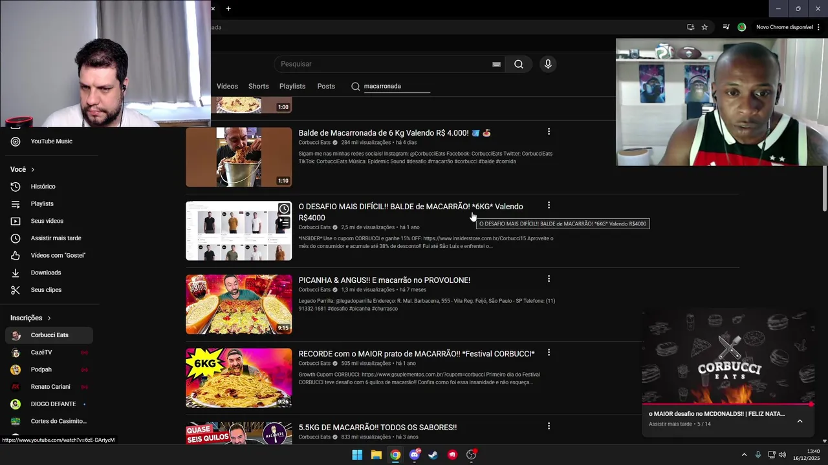Click the scissors icon for Seus clipes

[16, 290]
